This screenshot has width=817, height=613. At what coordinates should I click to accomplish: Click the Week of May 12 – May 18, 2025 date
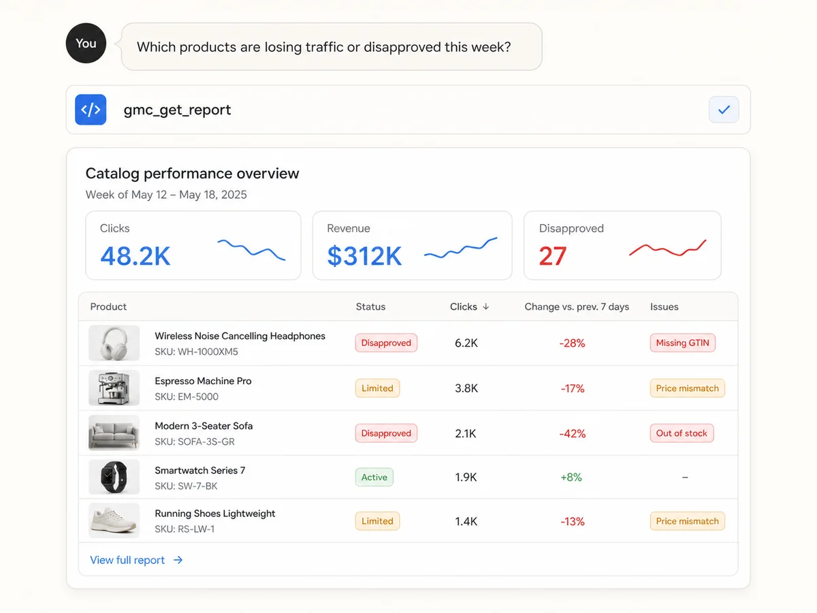(x=166, y=195)
